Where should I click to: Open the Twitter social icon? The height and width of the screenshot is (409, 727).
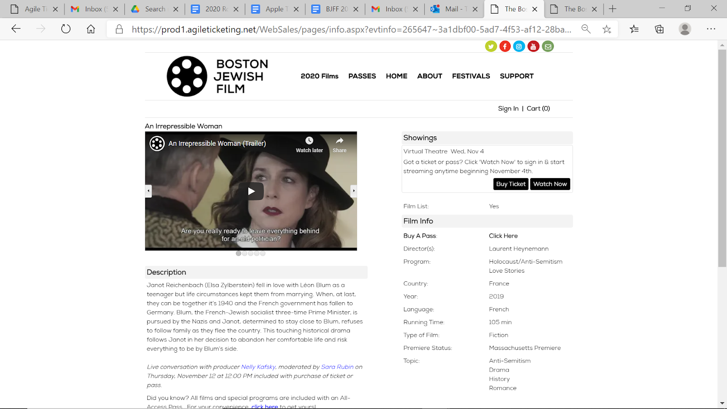(491, 46)
